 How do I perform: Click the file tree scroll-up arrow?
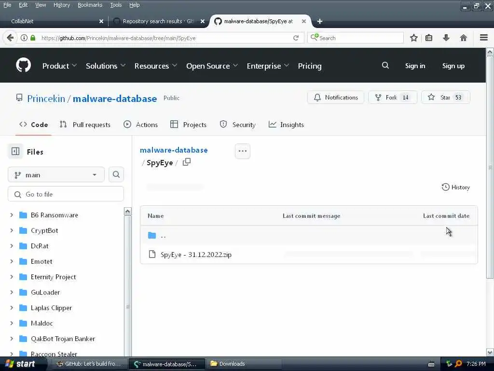pos(127,212)
